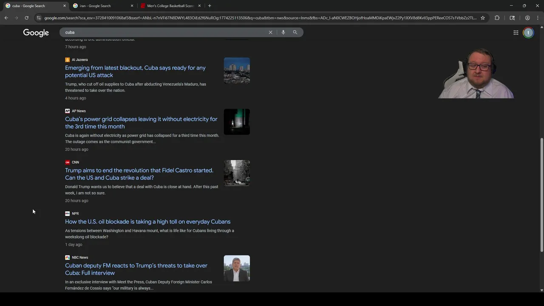The width and height of the screenshot is (544, 306).
Task: Click '4 hours ago' timestamp
Action: click(x=76, y=98)
